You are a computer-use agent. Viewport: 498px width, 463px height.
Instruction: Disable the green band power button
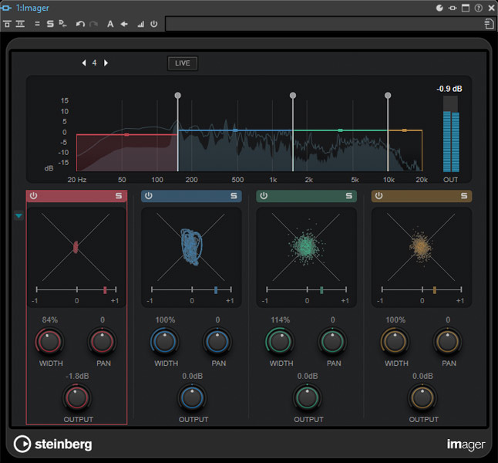[264, 196]
